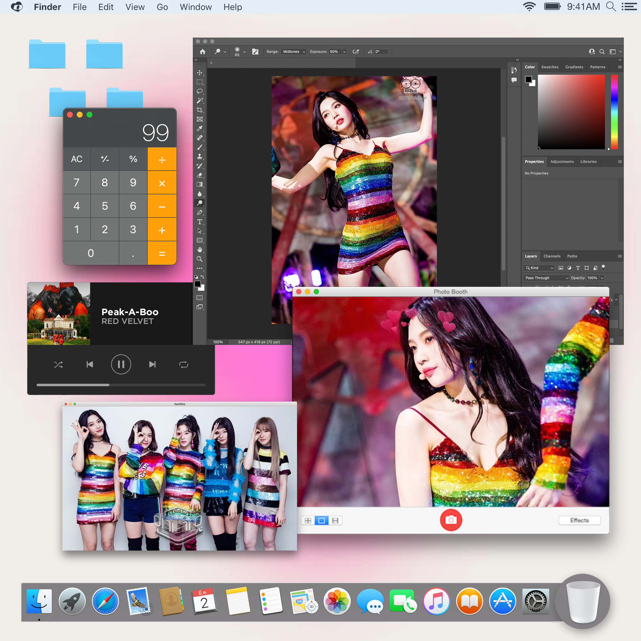Choose the Eyedropper tool
Viewport: 641px width, 641px height.
199,128
